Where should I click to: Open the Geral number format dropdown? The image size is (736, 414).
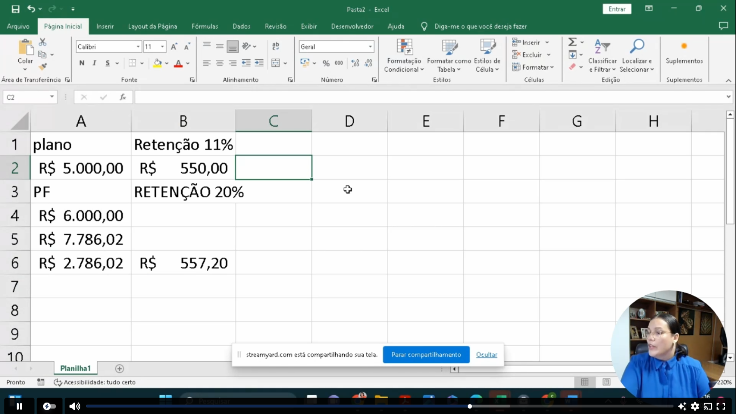(370, 47)
